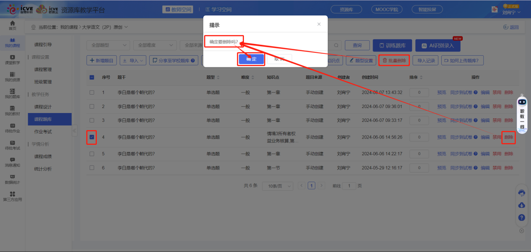Click 取消 to cancel the dialog
Screen dimensions: 531x252
point(279,59)
